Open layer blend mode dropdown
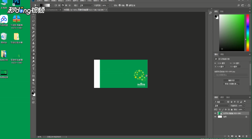 [222, 106]
